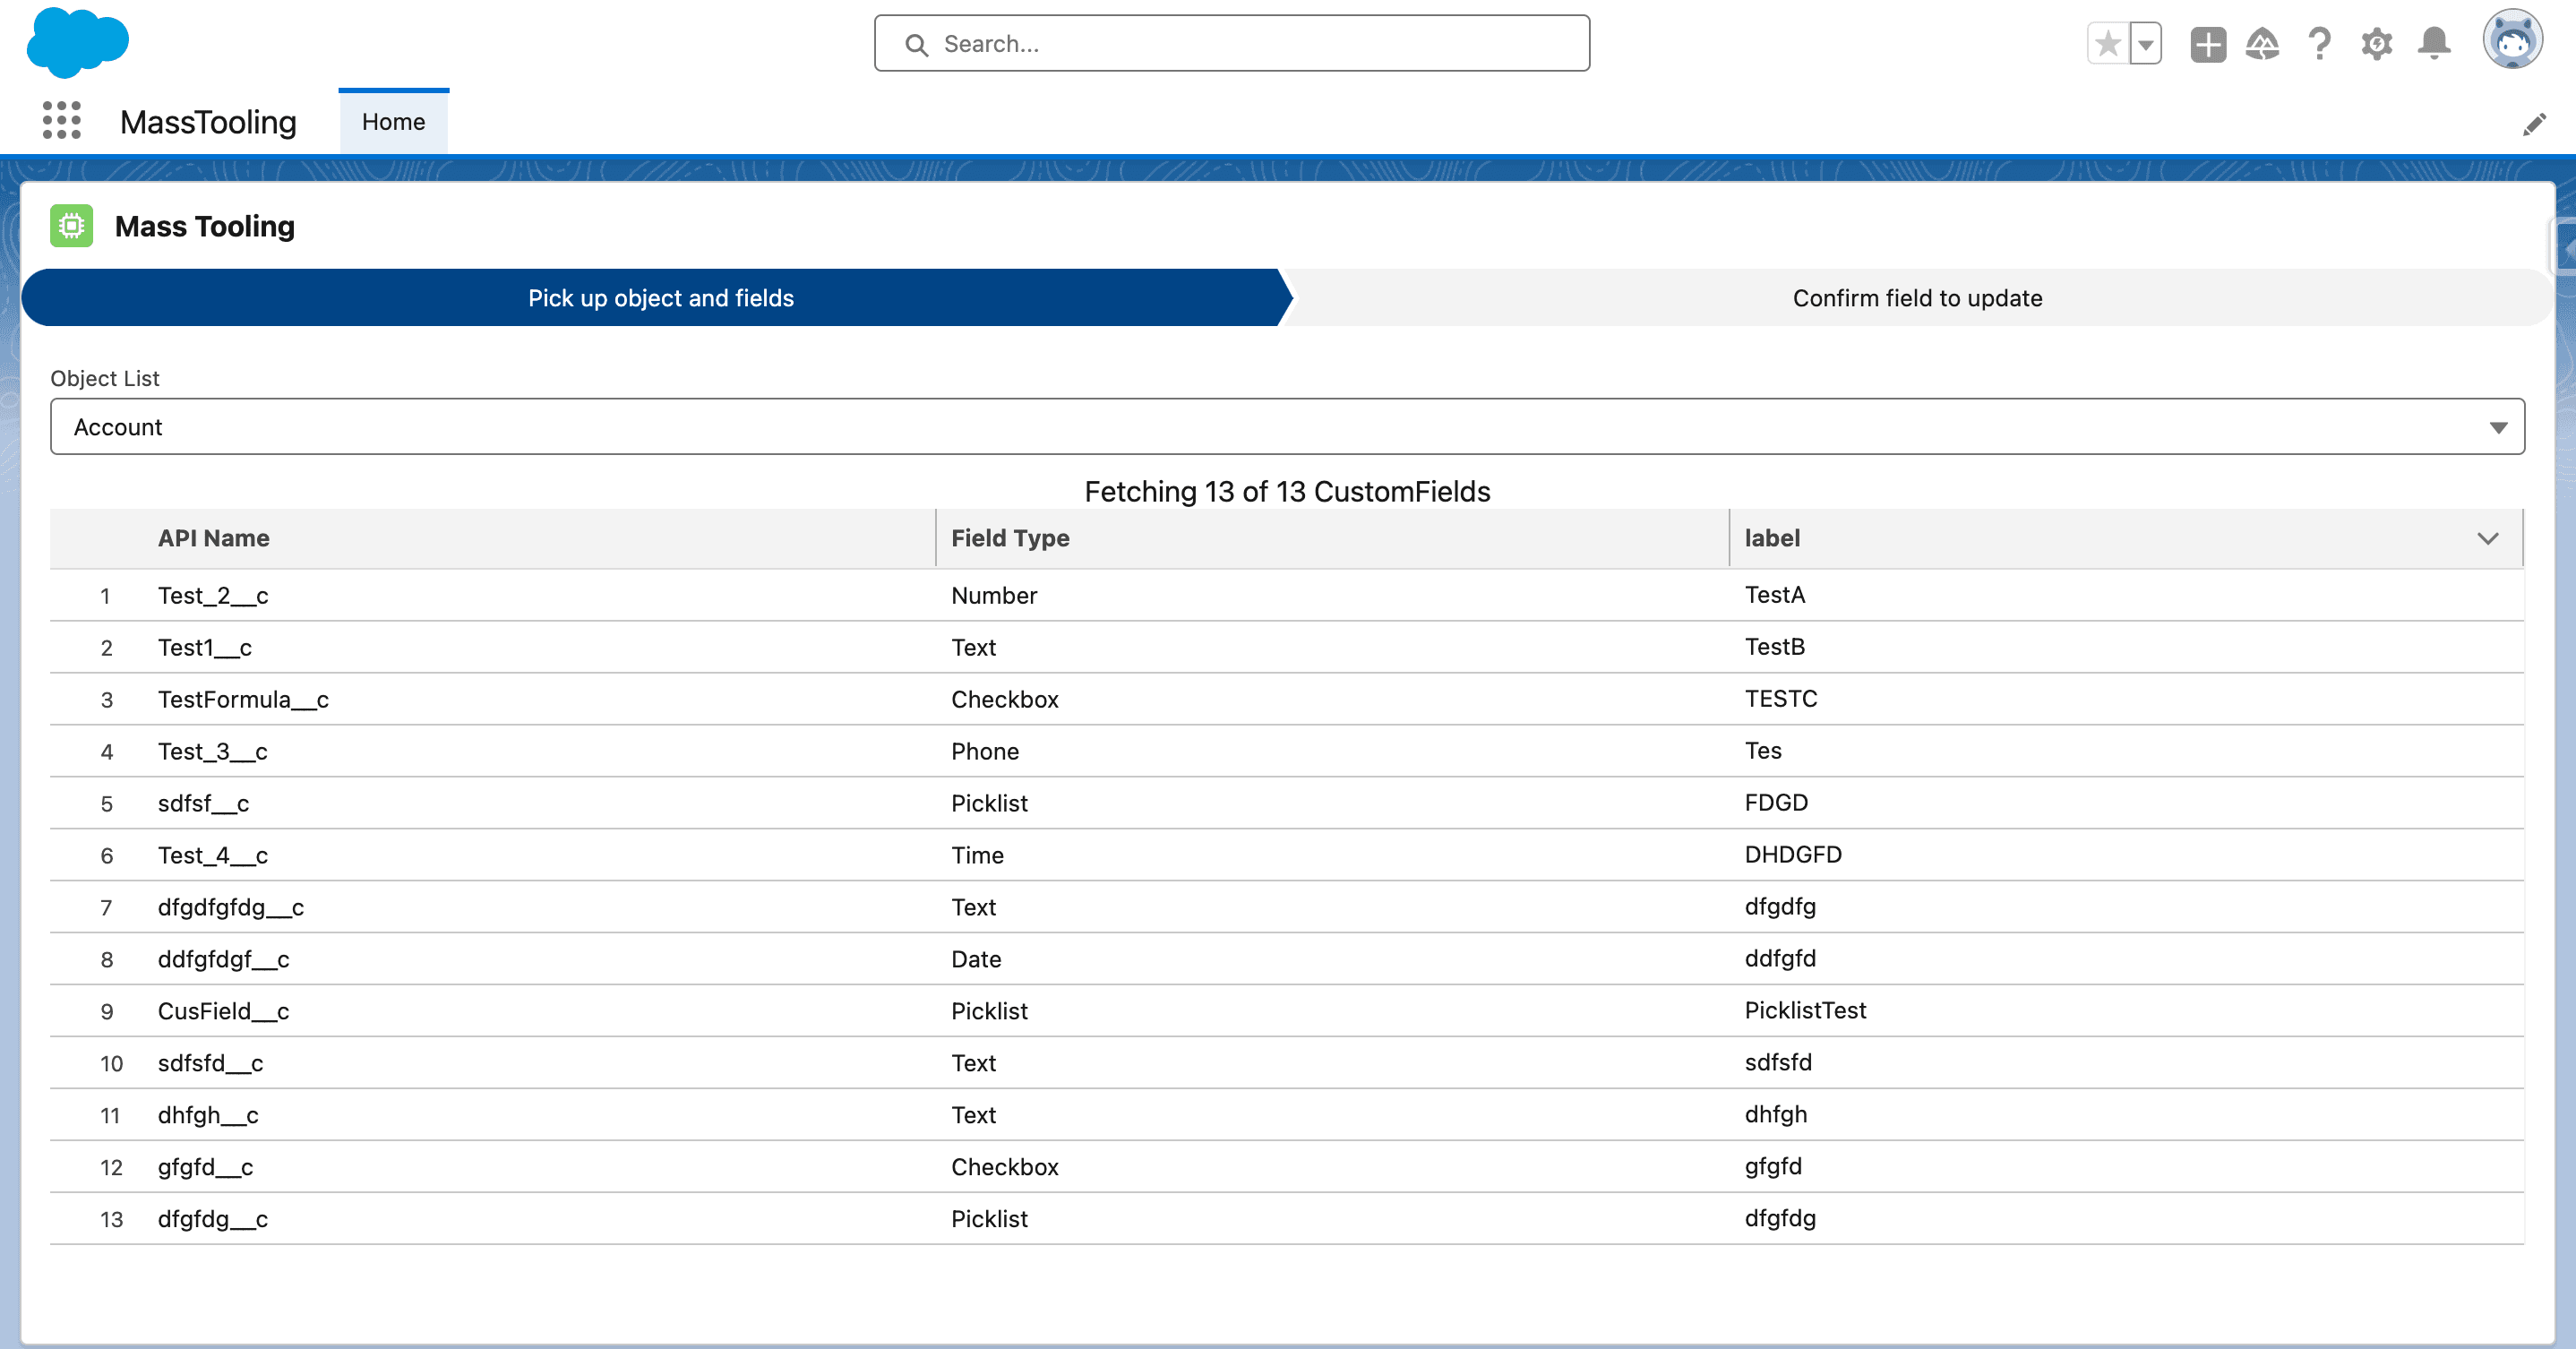Go to Confirm field to update step
The height and width of the screenshot is (1349, 2576).
pyautogui.click(x=1917, y=298)
